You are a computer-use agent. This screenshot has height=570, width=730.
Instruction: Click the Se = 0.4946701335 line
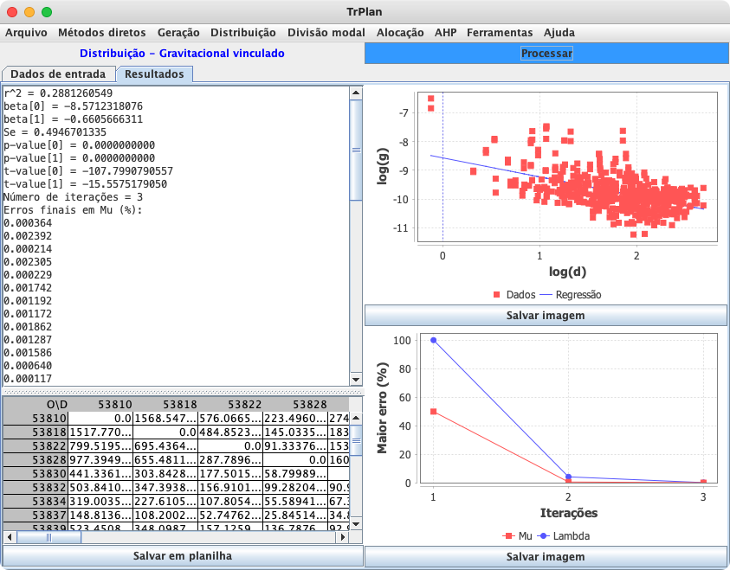tap(55, 132)
